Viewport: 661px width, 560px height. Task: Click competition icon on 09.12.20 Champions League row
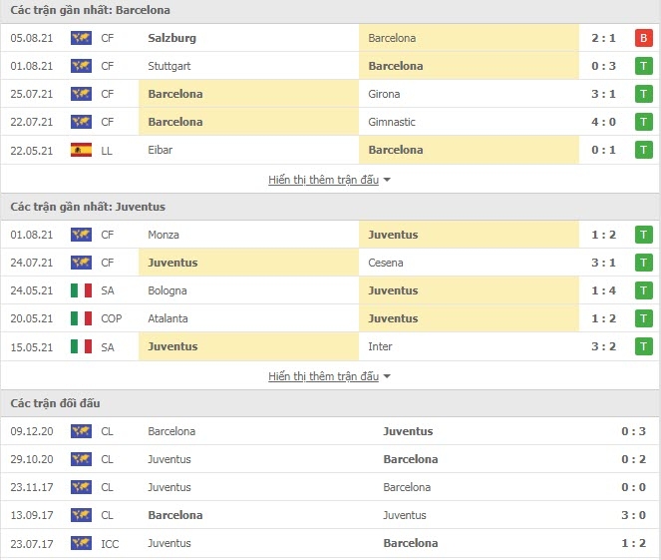(81, 431)
